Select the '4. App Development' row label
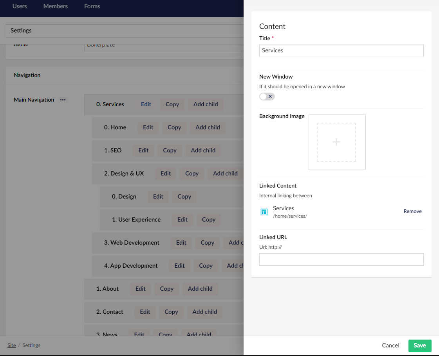This screenshot has width=439, height=356. pos(131,266)
